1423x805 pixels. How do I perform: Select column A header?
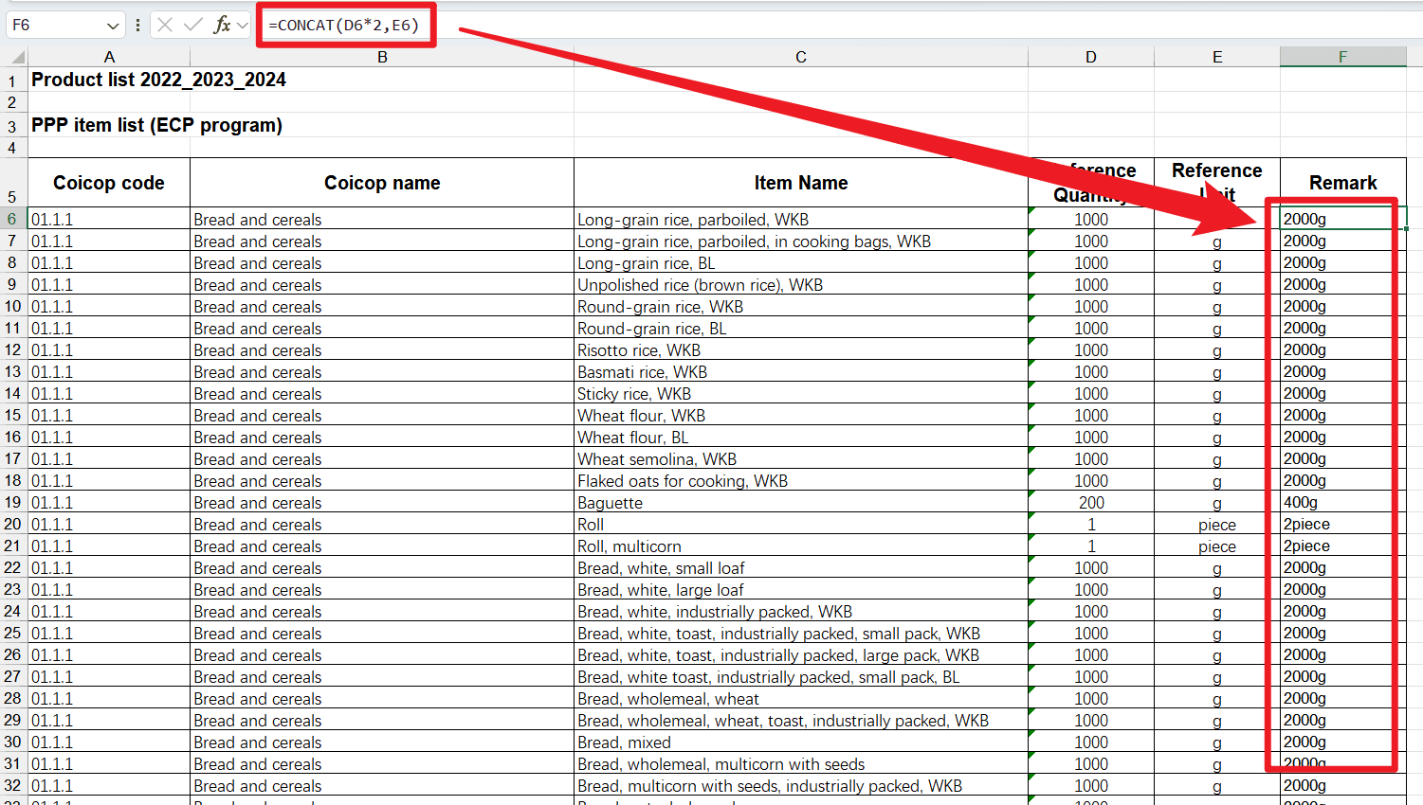pyautogui.click(x=109, y=57)
